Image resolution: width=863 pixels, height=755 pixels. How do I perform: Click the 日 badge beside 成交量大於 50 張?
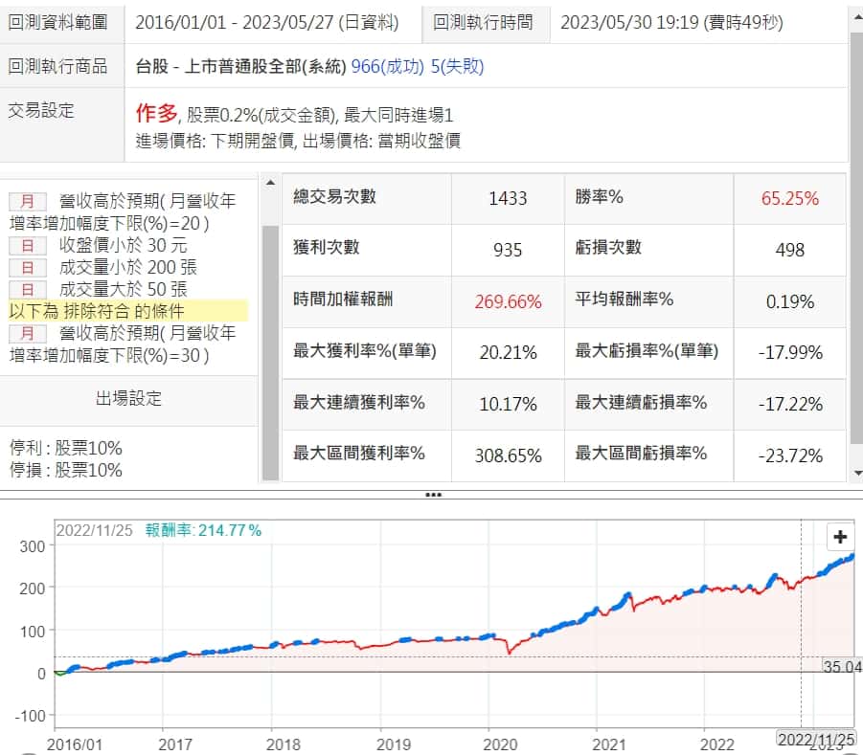tap(28, 290)
